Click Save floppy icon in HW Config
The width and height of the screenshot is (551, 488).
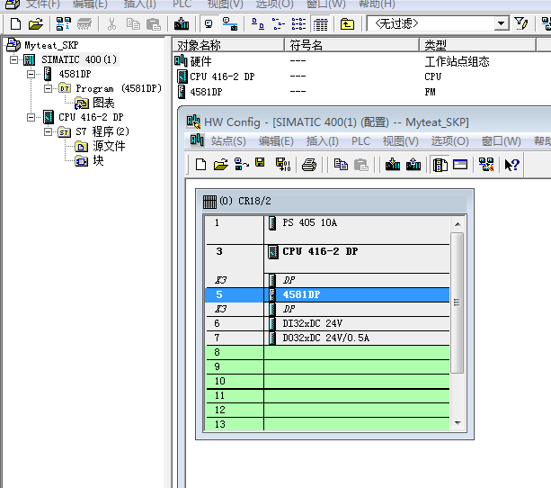[260, 163]
